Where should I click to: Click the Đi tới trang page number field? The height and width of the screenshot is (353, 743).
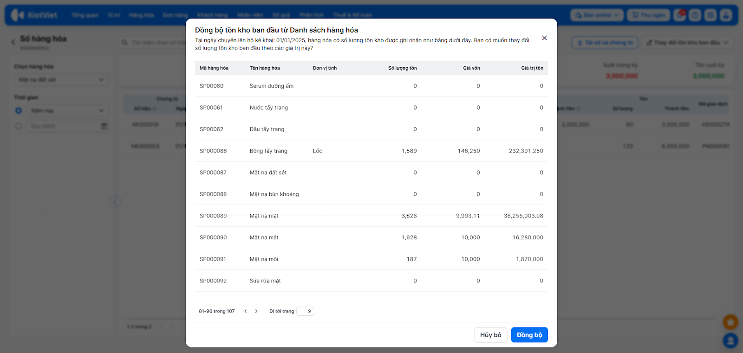(x=306, y=311)
